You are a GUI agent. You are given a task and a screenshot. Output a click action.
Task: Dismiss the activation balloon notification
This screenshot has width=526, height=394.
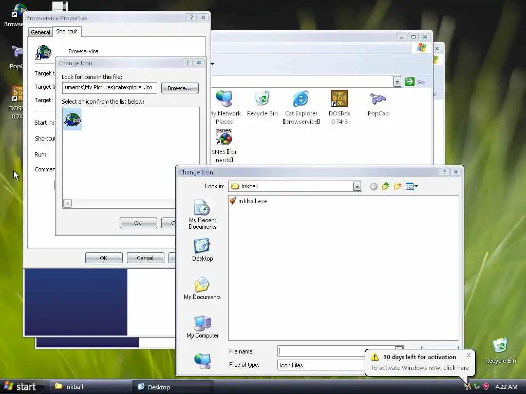(468, 355)
